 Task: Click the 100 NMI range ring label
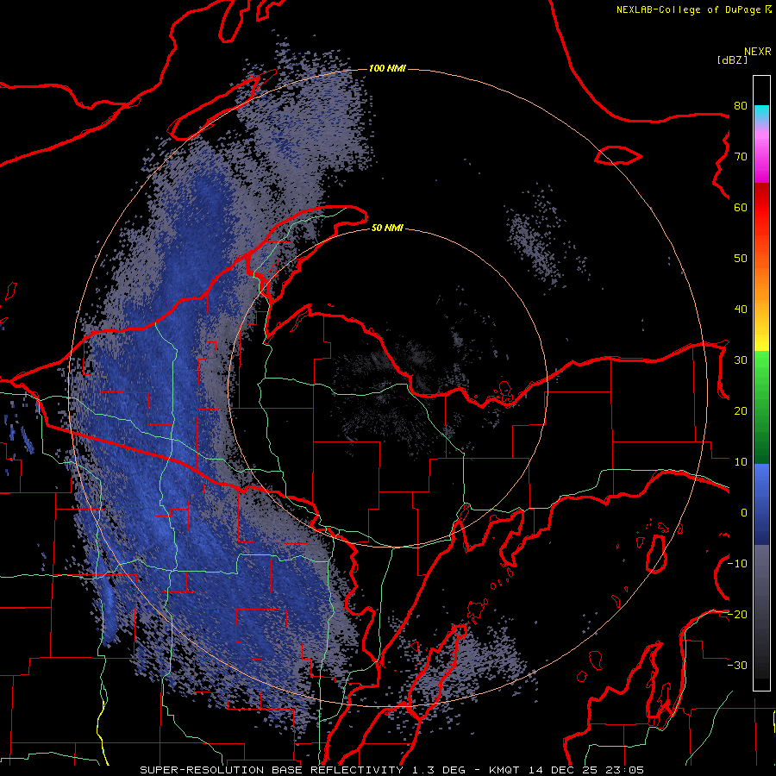(x=387, y=68)
